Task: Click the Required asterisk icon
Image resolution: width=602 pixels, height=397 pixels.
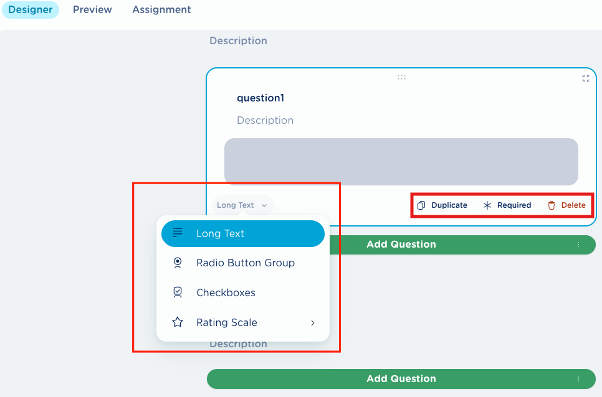Action: 487,205
